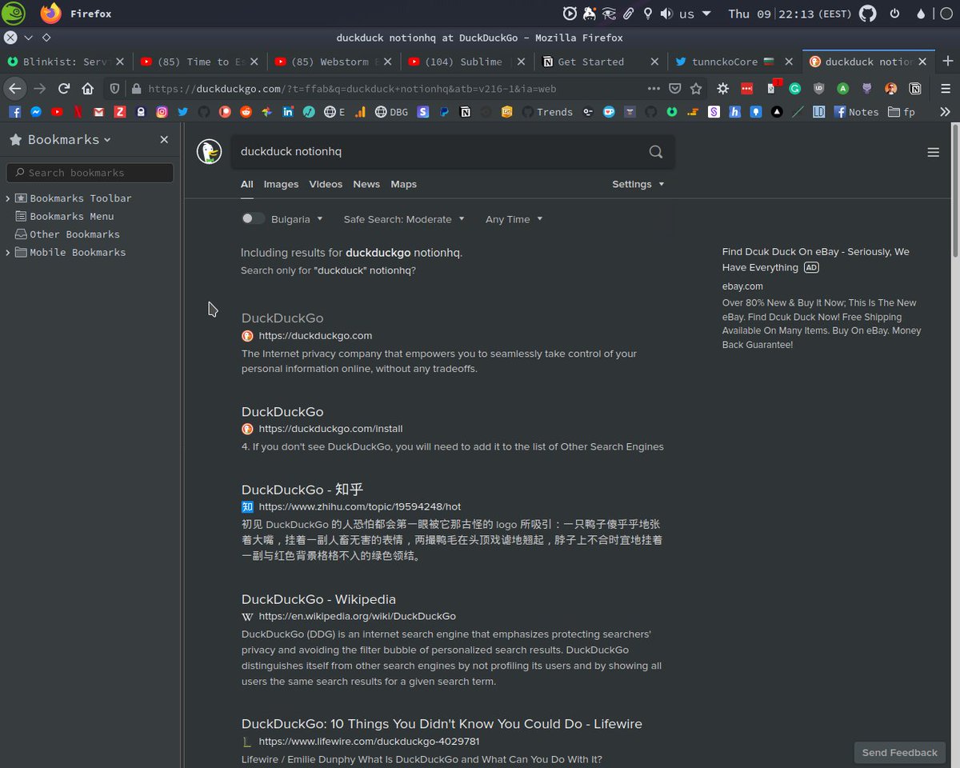
Task: Bookmark this page with the star icon
Action: pos(696,88)
